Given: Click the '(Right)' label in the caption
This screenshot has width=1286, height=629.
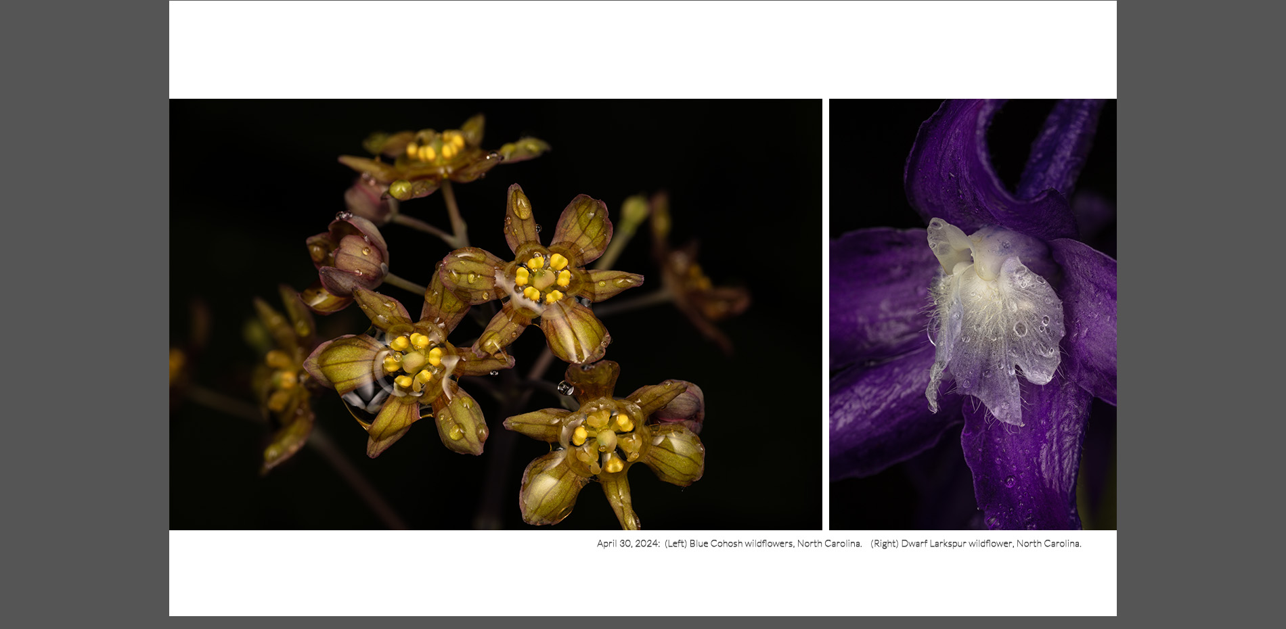Looking at the screenshot, I should coord(884,544).
